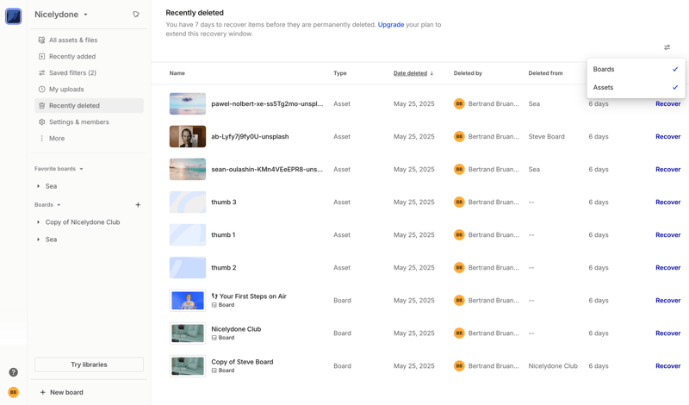Screen dimensions: 689x405
Task: Recover the thumb 3 asset
Action: 667,202
